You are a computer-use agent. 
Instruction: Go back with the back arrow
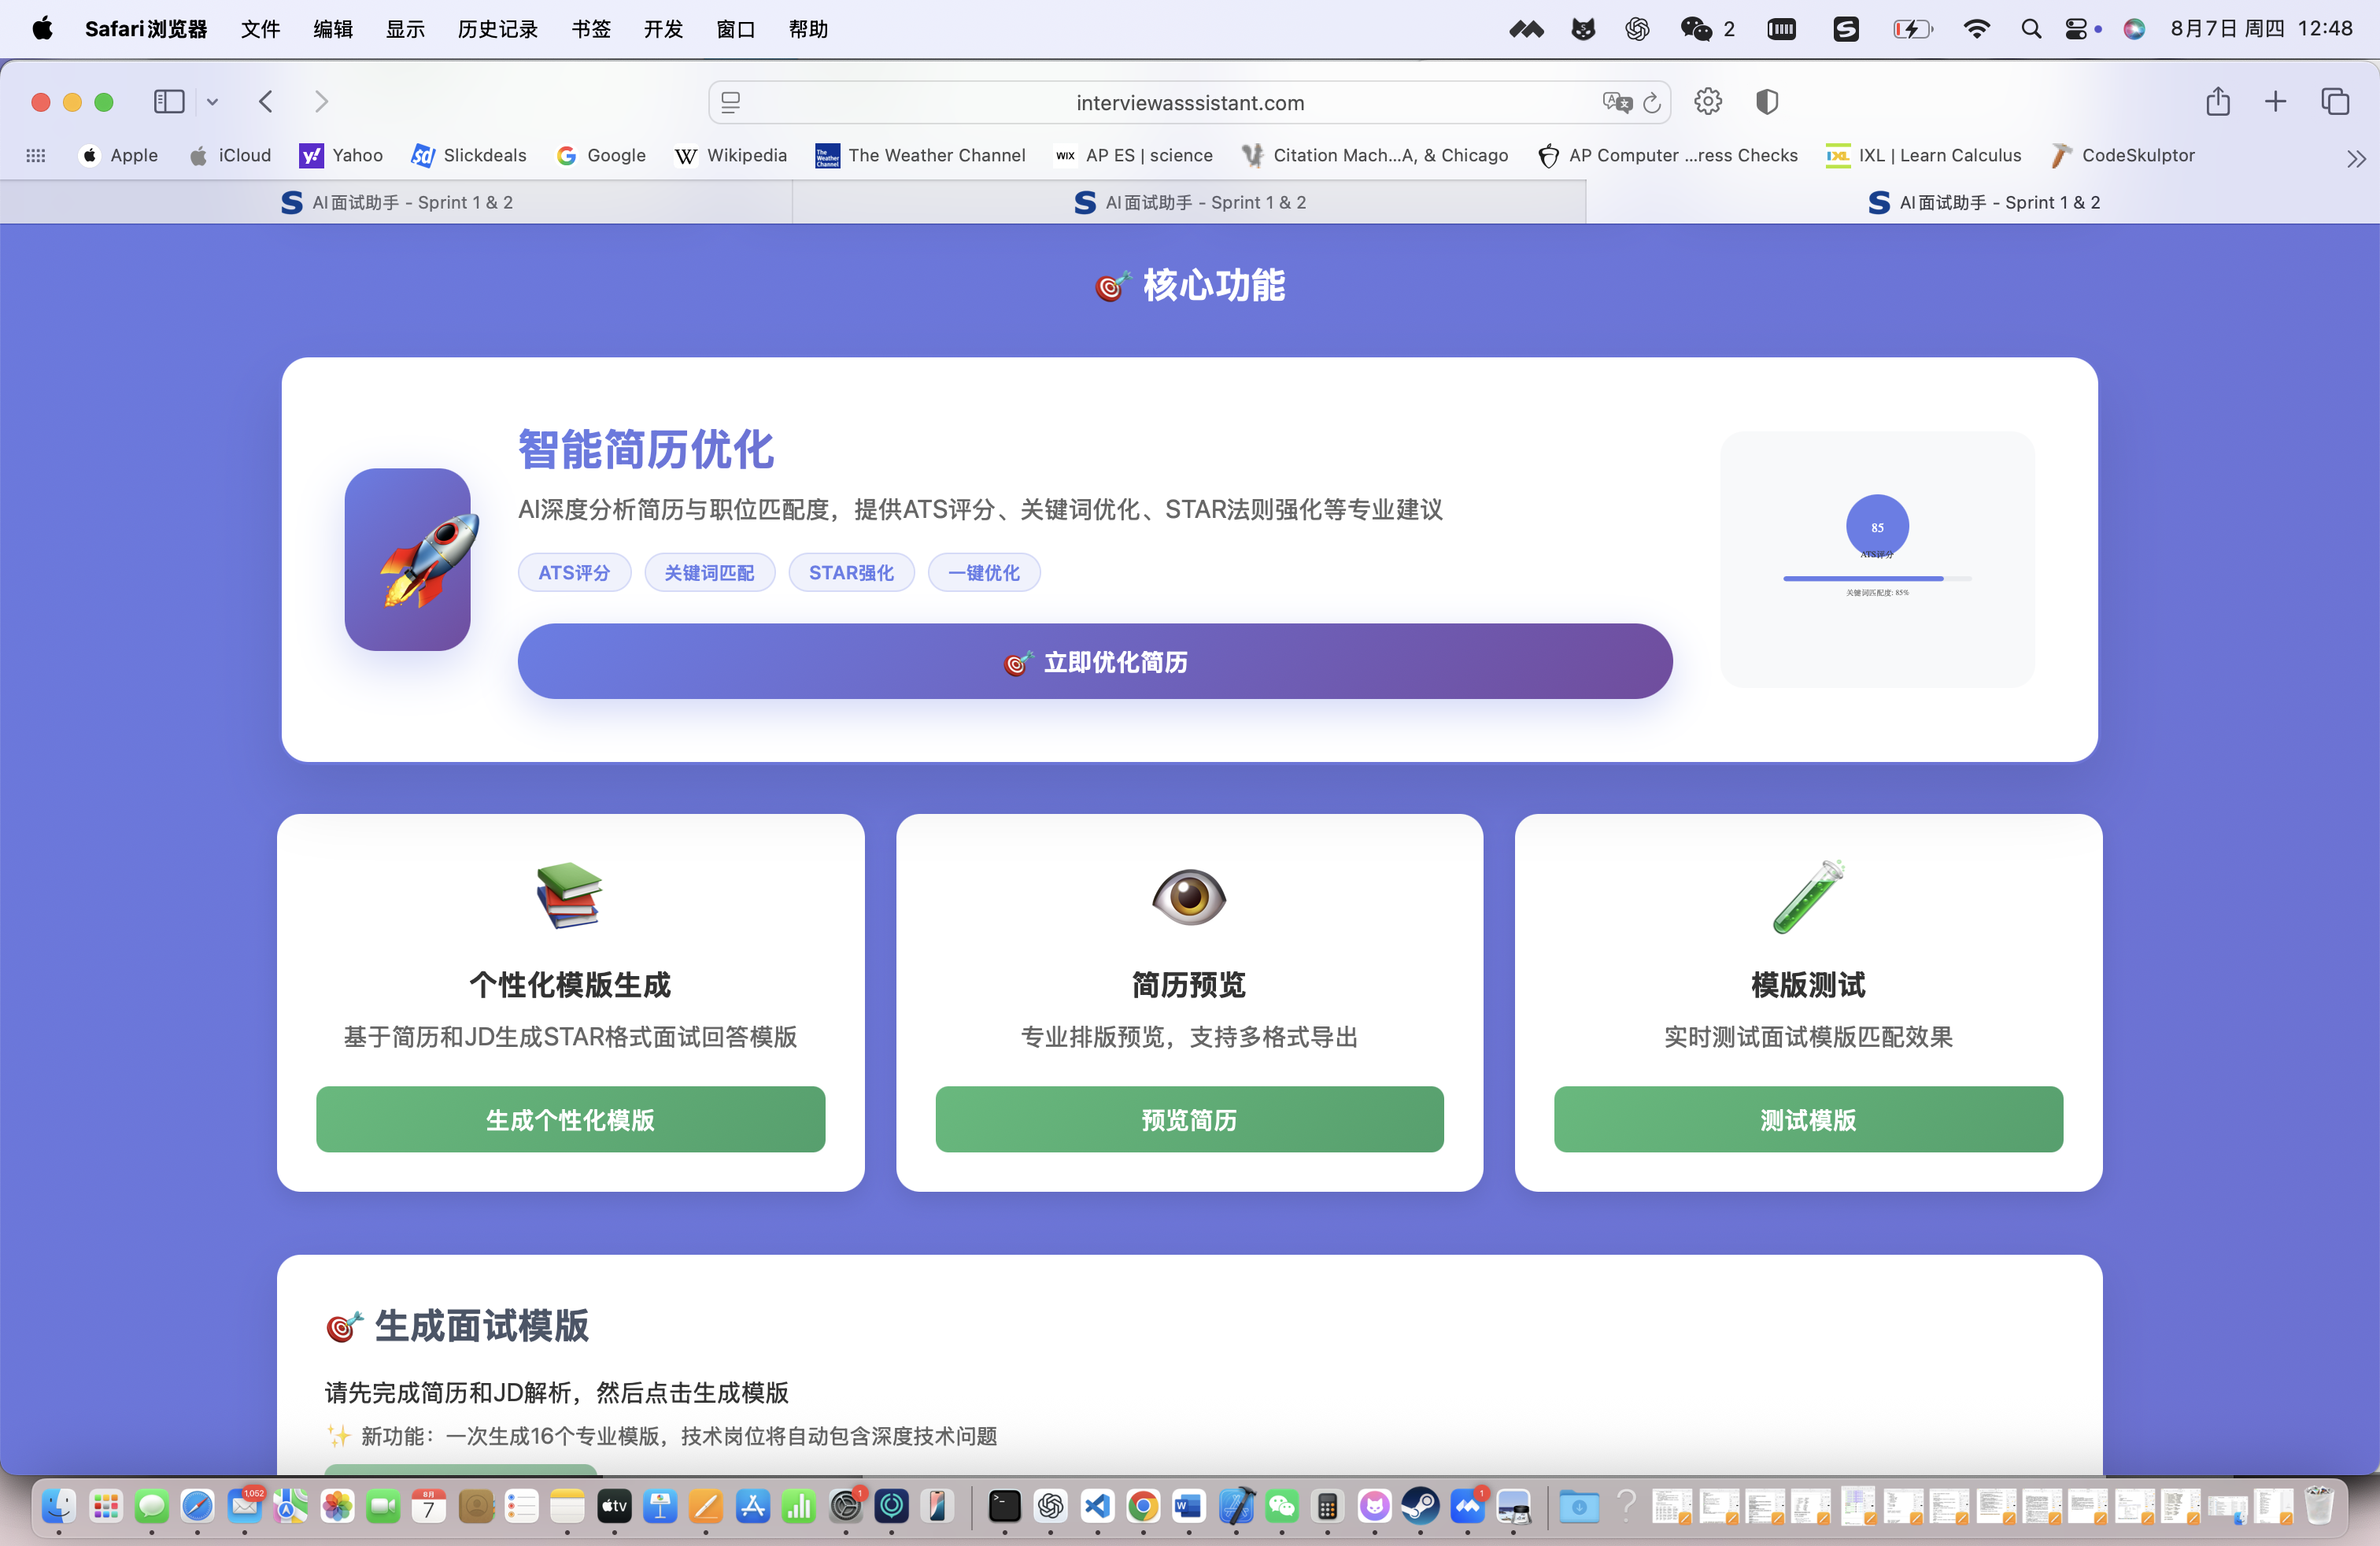266,102
